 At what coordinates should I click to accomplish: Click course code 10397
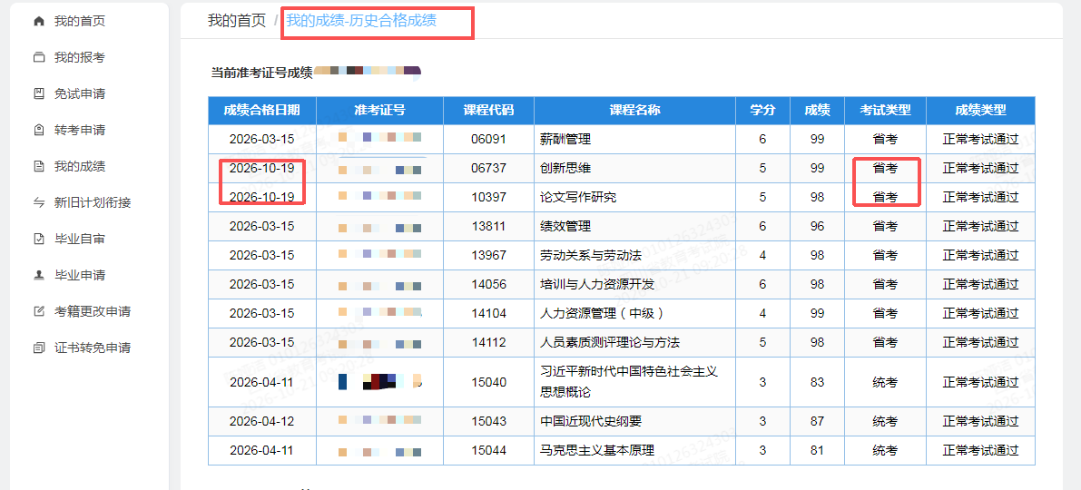[x=489, y=197]
